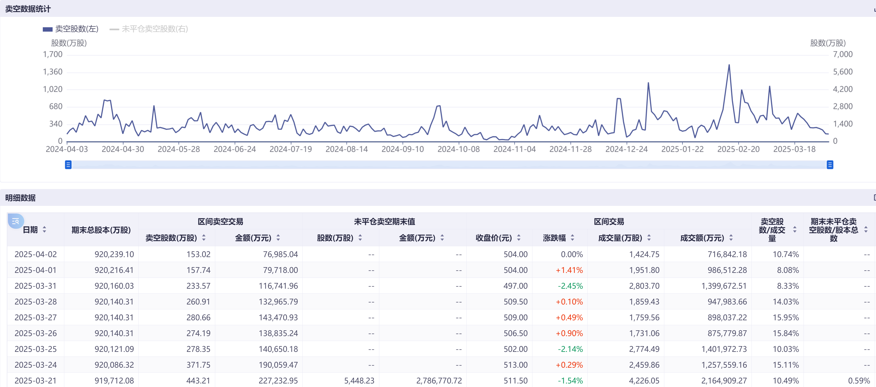The image size is (876, 387).
Task: Sort table by 日期 column
Action: point(44,230)
